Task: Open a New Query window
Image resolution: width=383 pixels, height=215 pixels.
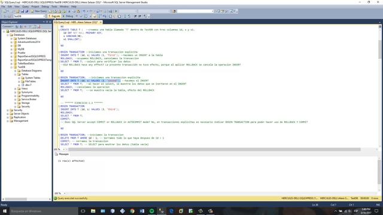Action: pos(39,11)
